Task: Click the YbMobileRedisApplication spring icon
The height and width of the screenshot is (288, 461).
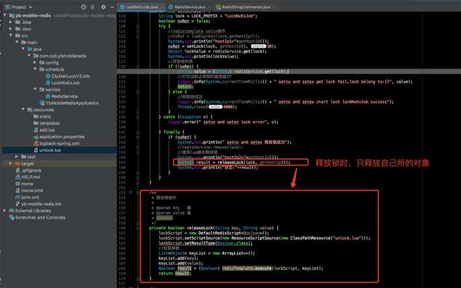Action: [x=42, y=103]
